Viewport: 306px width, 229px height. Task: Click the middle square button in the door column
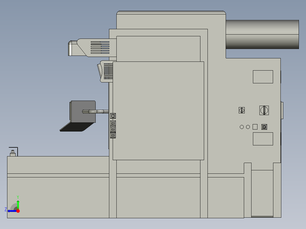[x=113, y=130]
